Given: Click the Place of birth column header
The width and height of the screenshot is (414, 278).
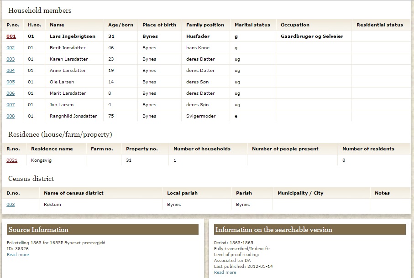Looking at the screenshot, I should coord(159,25).
